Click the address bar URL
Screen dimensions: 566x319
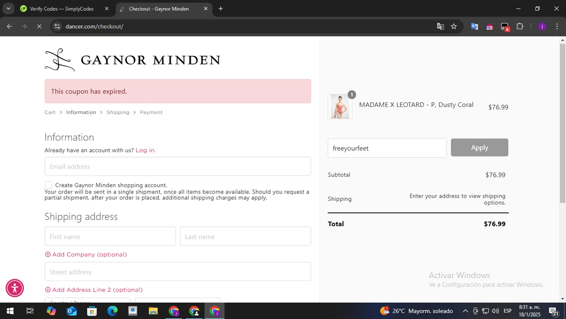tap(94, 26)
